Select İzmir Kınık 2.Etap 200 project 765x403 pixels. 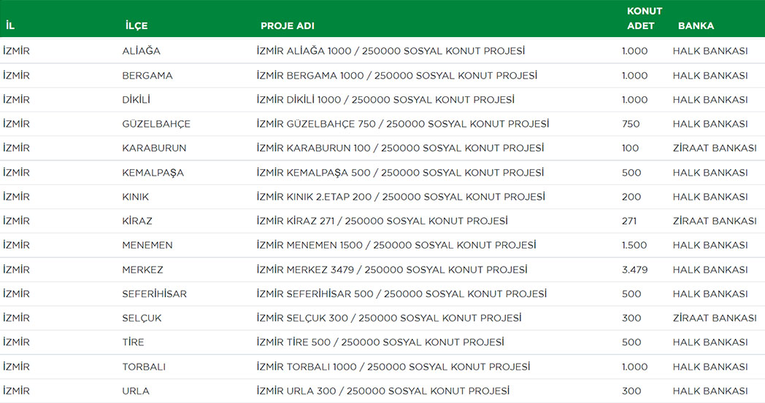click(401, 197)
